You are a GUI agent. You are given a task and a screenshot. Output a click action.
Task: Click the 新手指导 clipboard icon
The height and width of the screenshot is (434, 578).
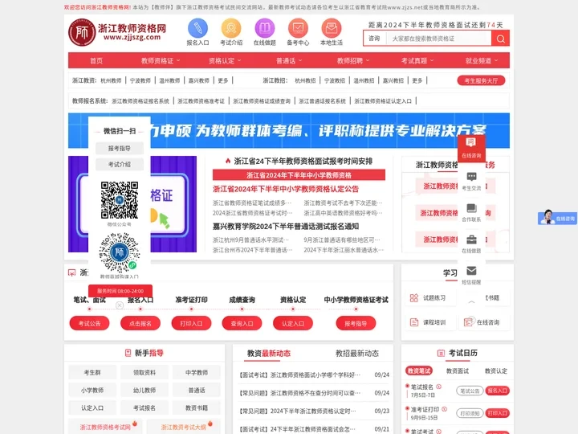click(x=128, y=353)
